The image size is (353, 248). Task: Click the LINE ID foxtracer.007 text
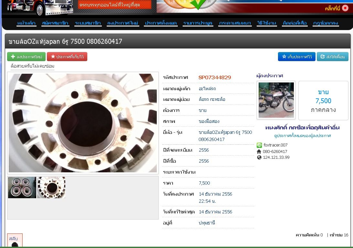click(x=275, y=145)
